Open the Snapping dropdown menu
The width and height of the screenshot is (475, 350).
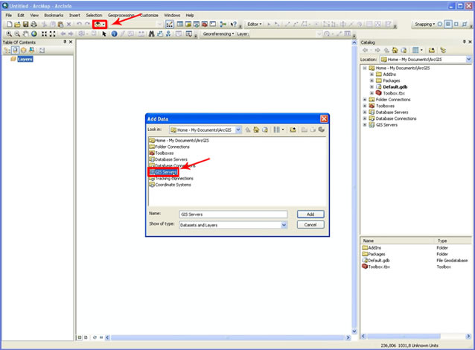coord(424,25)
